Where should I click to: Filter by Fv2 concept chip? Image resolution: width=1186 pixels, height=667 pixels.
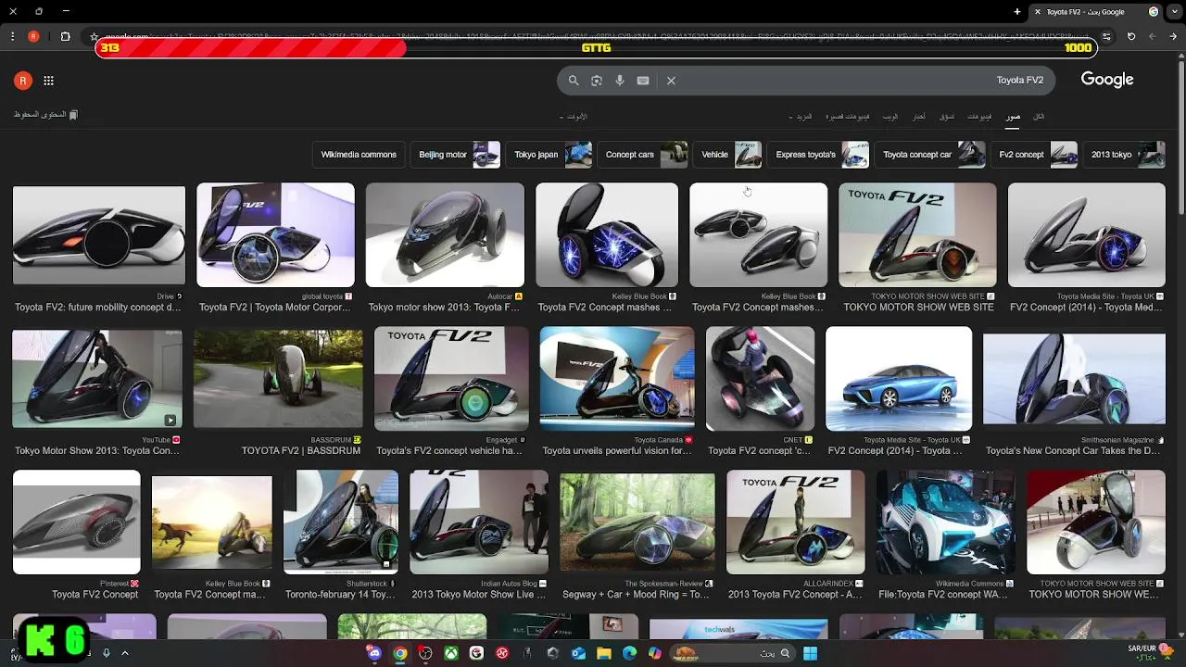1036,155
